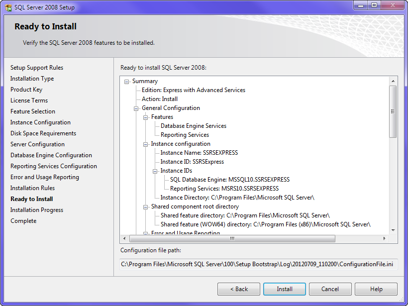Select Database Engine Configuration step
The image size is (408, 306).
51,155
